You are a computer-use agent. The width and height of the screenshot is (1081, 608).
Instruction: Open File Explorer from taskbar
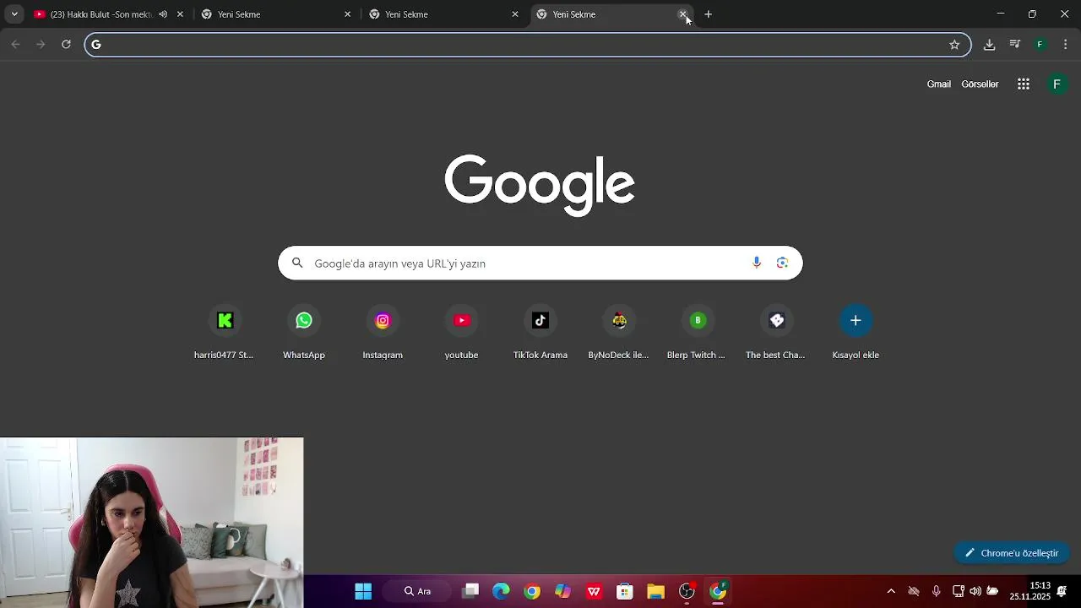click(655, 591)
